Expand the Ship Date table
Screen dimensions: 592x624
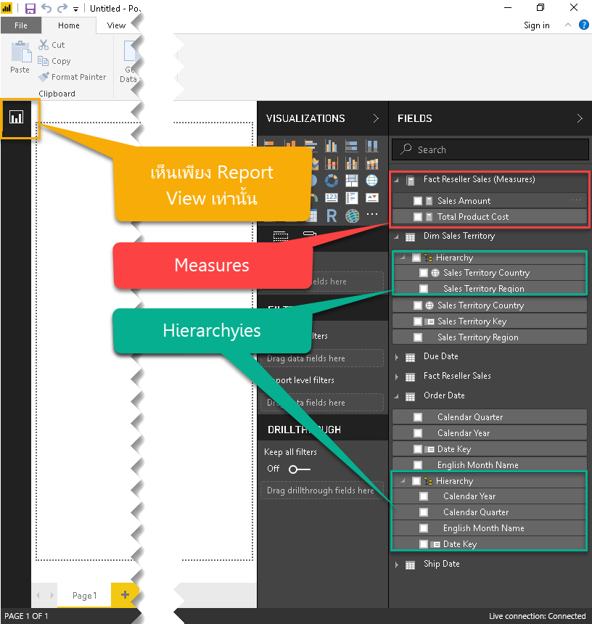tap(395, 564)
